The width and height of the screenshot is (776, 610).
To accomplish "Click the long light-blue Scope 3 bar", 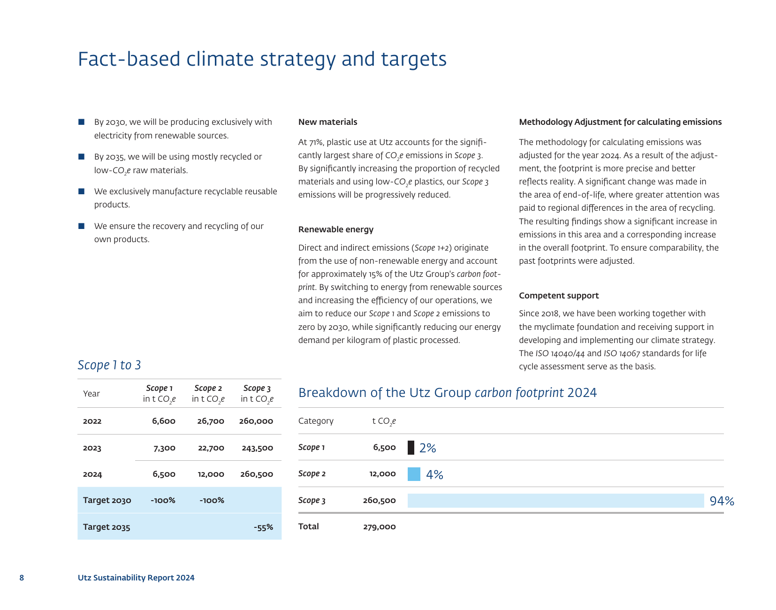I will click(x=556, y=501).
